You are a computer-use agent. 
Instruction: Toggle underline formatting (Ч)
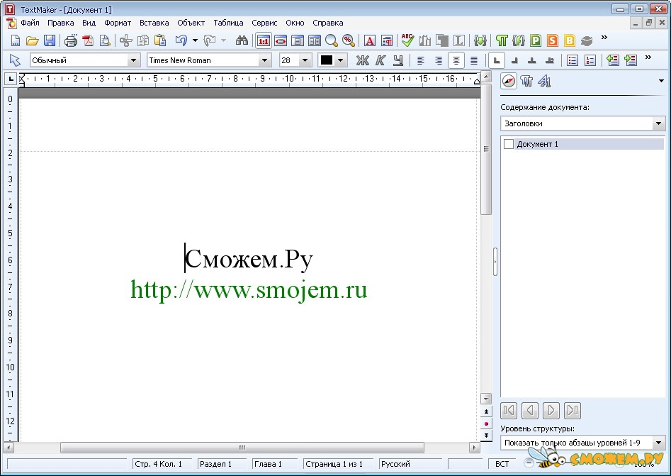click(398, 60)
